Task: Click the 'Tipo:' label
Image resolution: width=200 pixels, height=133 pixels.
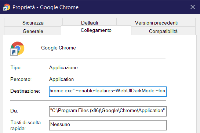Action: [16, 67]
